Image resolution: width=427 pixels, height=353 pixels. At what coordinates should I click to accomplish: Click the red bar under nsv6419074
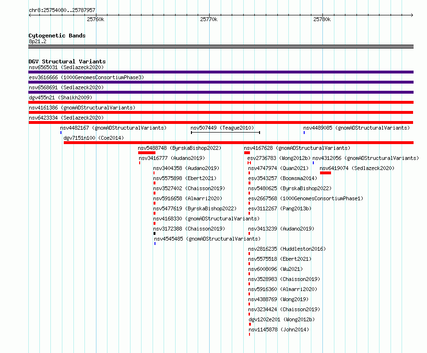pyautogui.click(x=325, y=173)
